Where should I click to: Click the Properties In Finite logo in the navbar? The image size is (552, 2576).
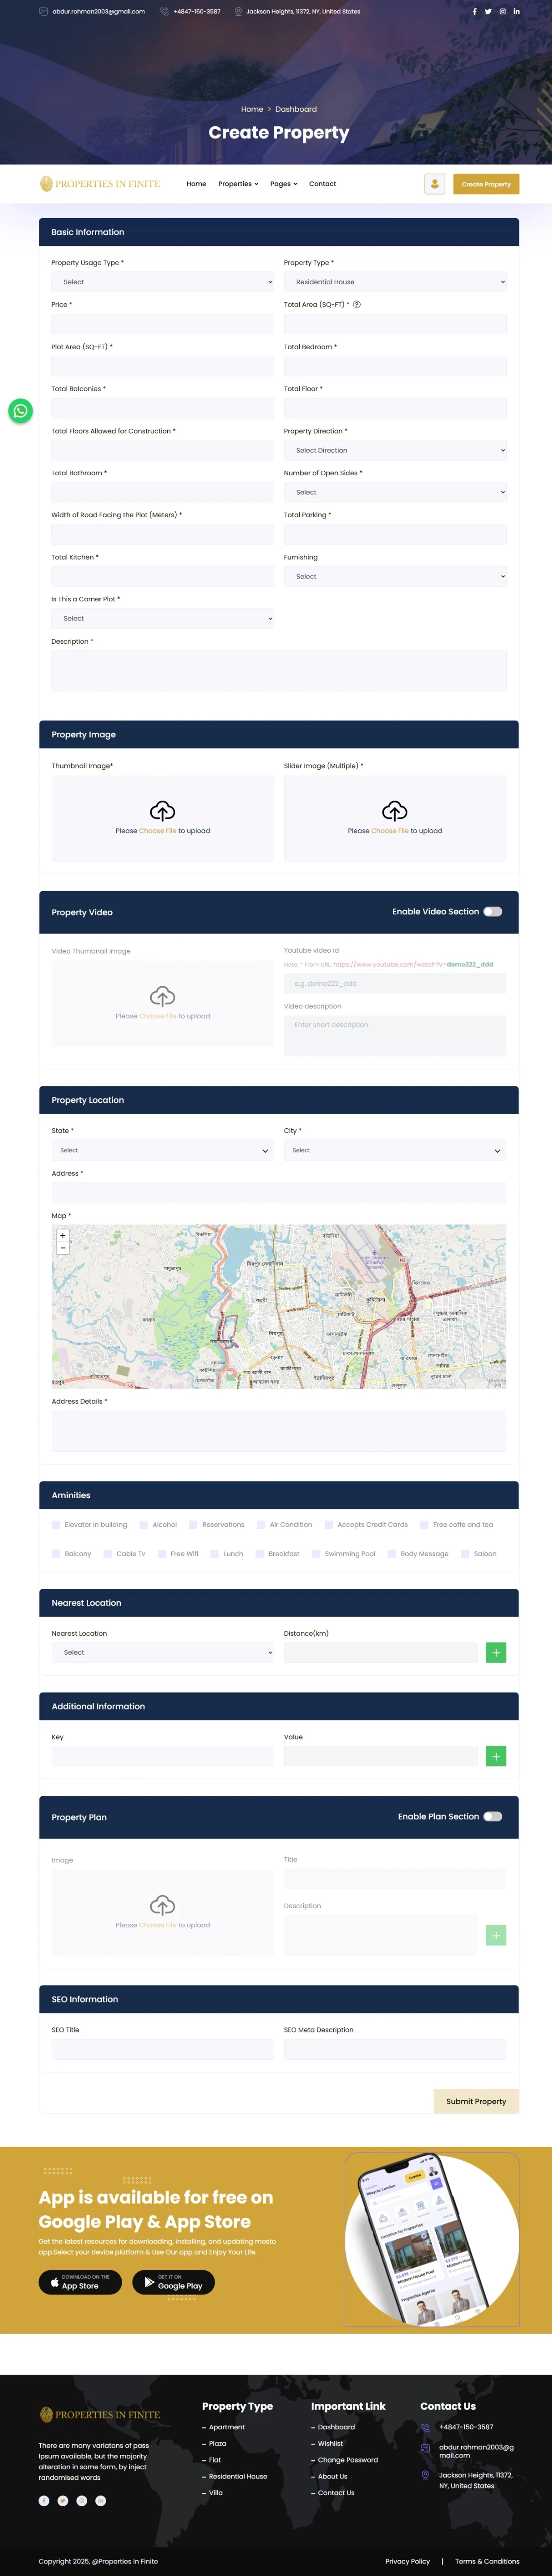100,184
